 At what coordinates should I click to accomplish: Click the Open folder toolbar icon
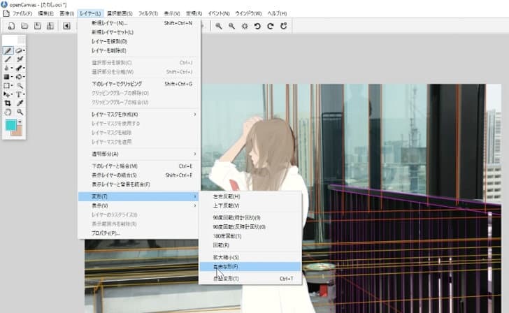24,26
